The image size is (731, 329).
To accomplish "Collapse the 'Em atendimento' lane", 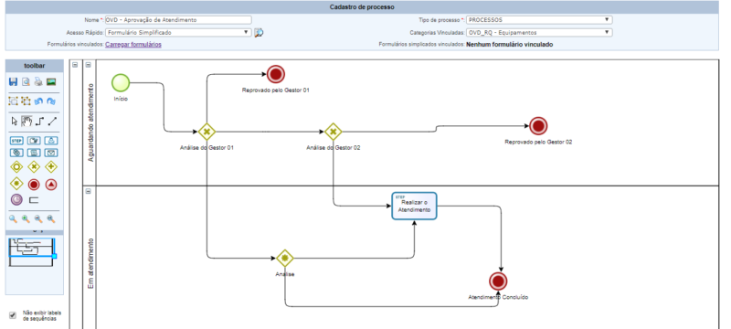I will pos(89,191).
